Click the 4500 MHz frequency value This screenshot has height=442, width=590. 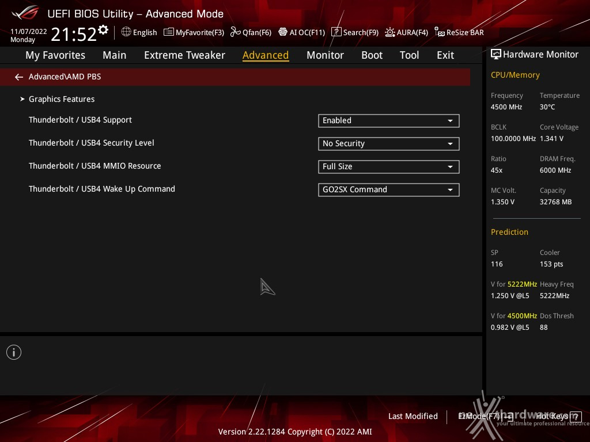tap(506, 107)
